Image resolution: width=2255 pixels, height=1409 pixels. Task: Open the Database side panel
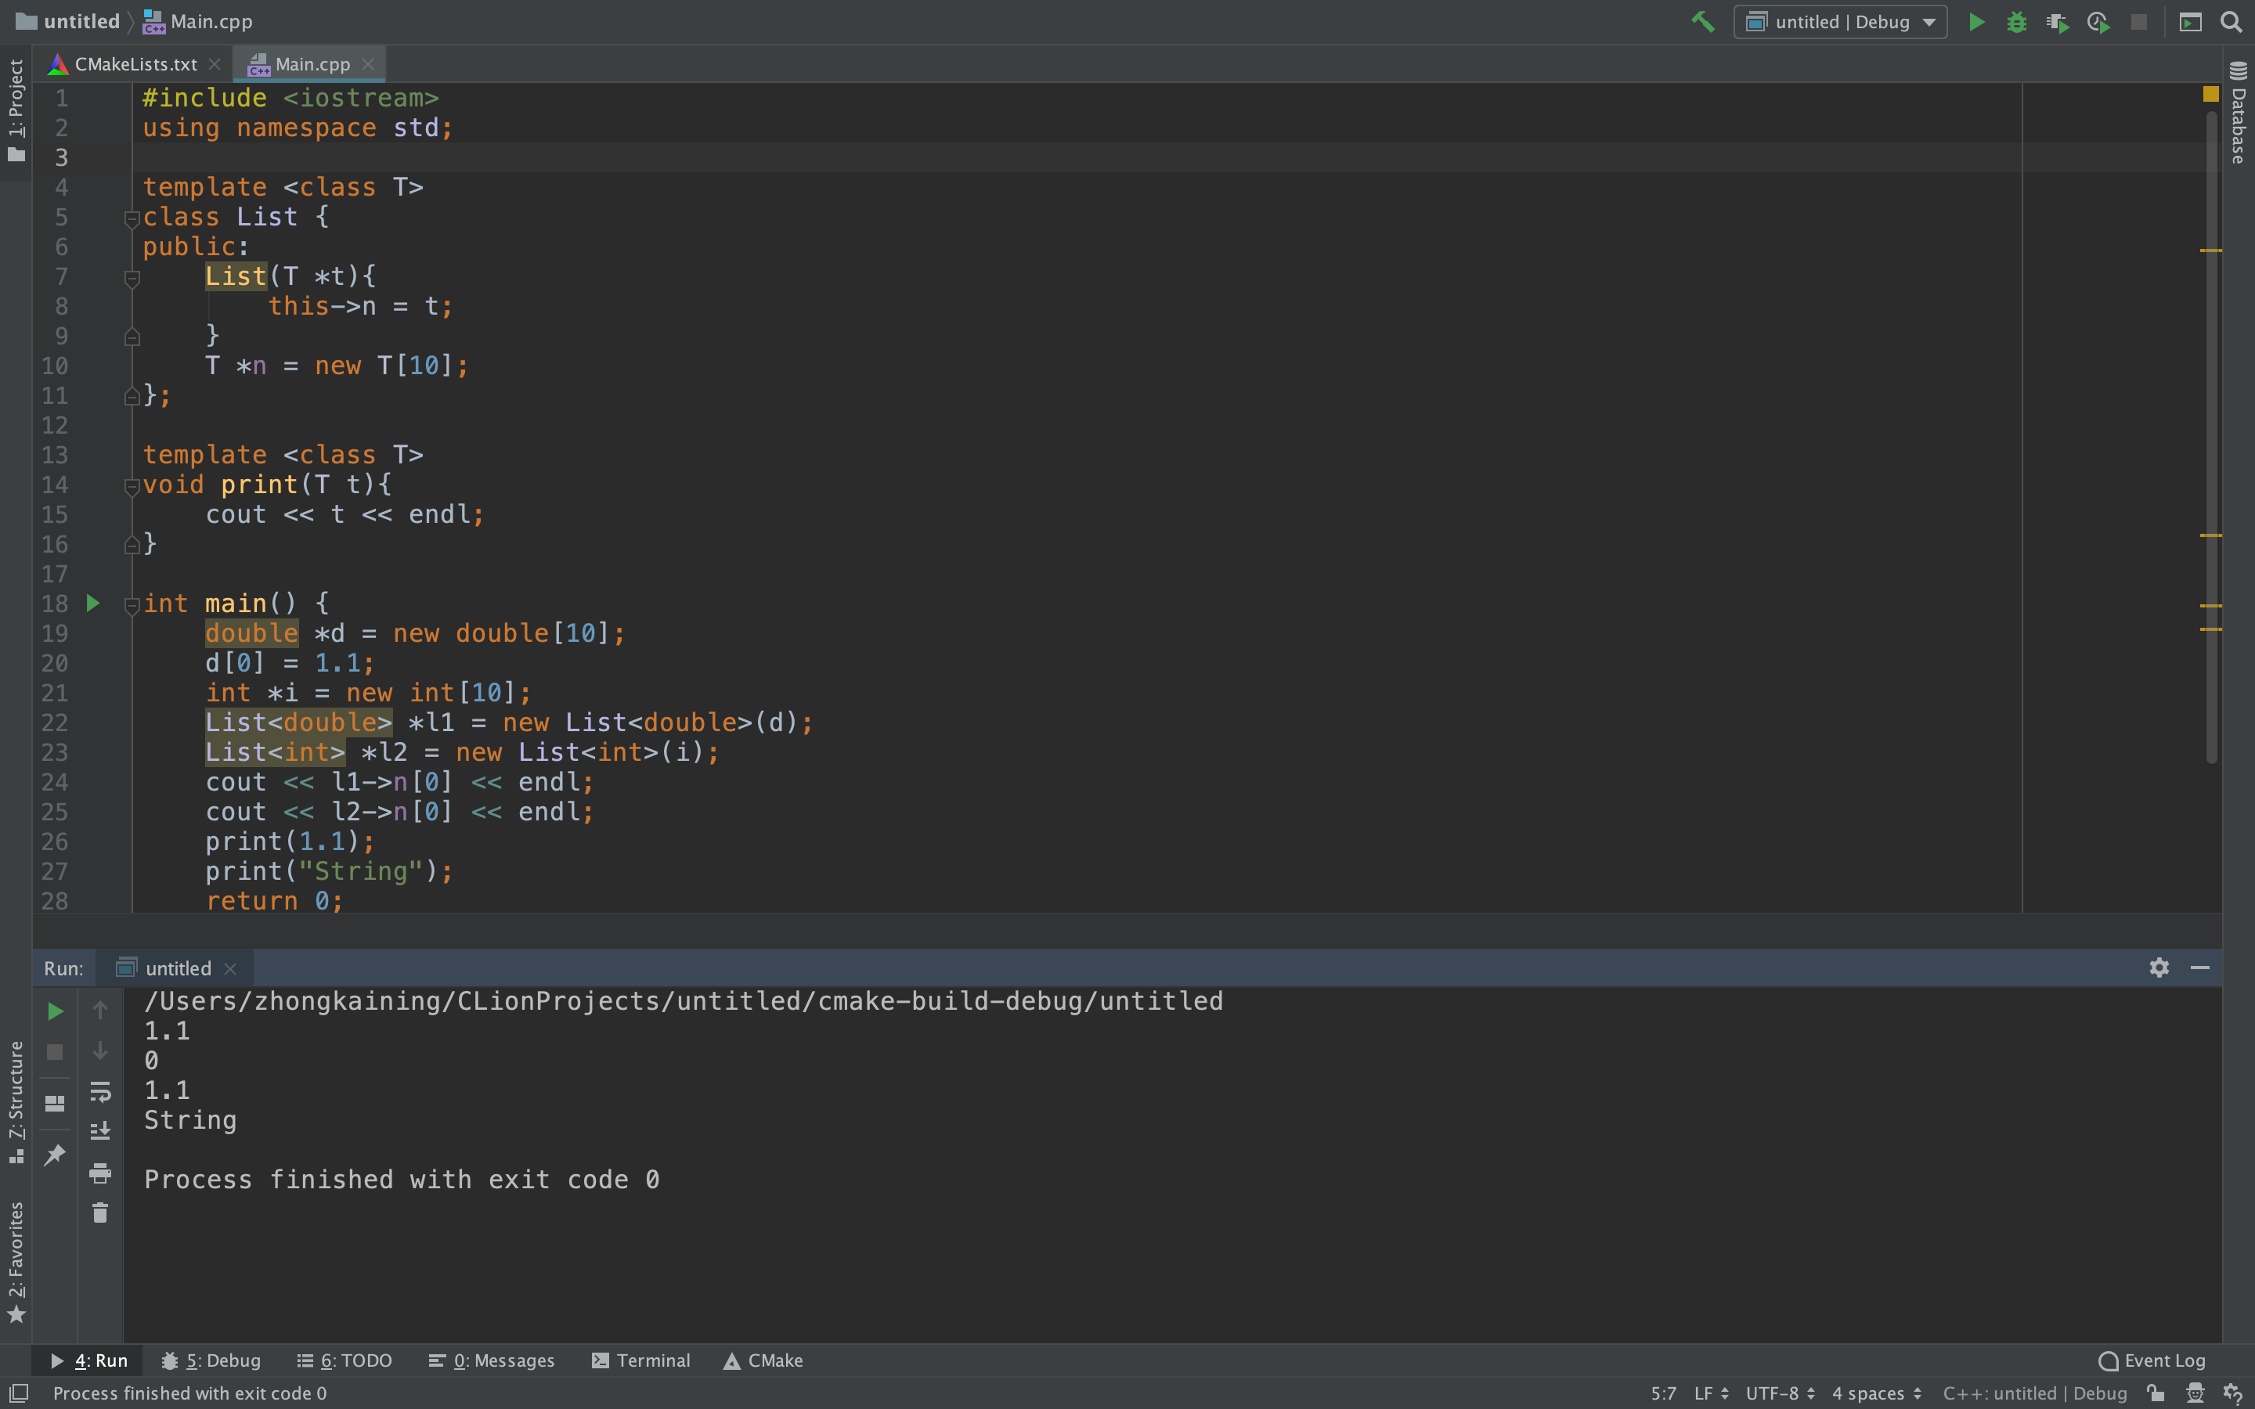coord(2239,113)
